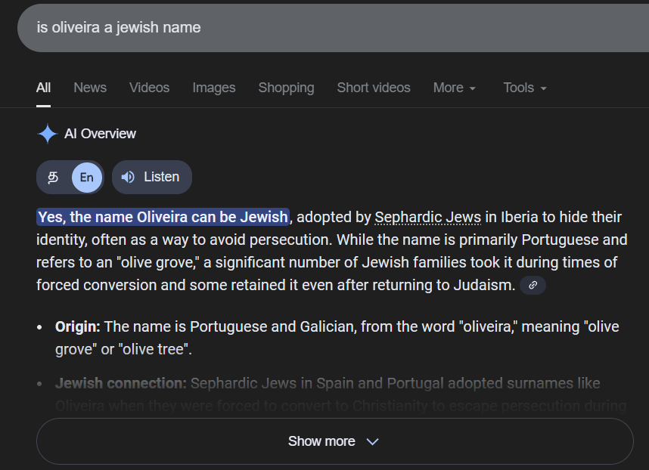Switch to the Shopping tab

click(x=286, y=88)
